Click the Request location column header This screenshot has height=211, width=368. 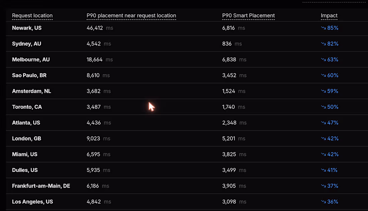(x=32, y=16)
